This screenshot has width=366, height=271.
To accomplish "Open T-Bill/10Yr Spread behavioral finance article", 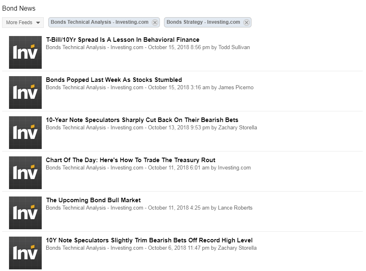I will (123, 40).
